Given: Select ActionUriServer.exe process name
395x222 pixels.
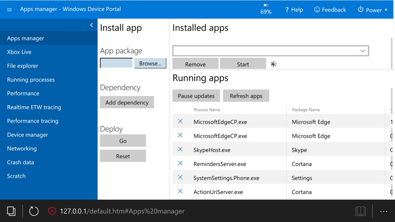Looking at the screenshot, I should tap(218, 192).
